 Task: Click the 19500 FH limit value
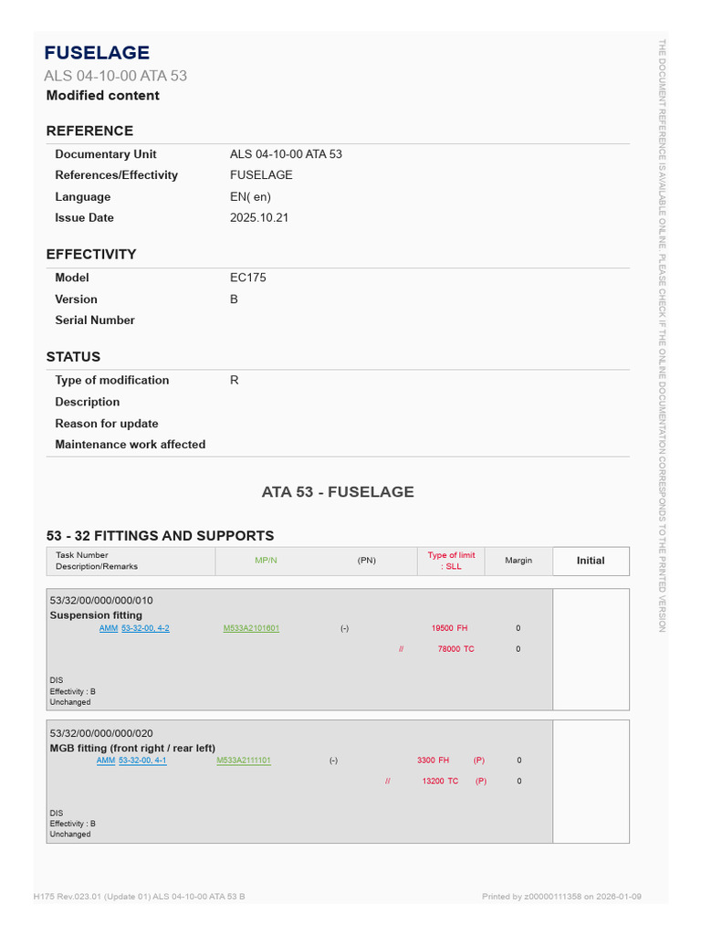click(x=449, y=628)
